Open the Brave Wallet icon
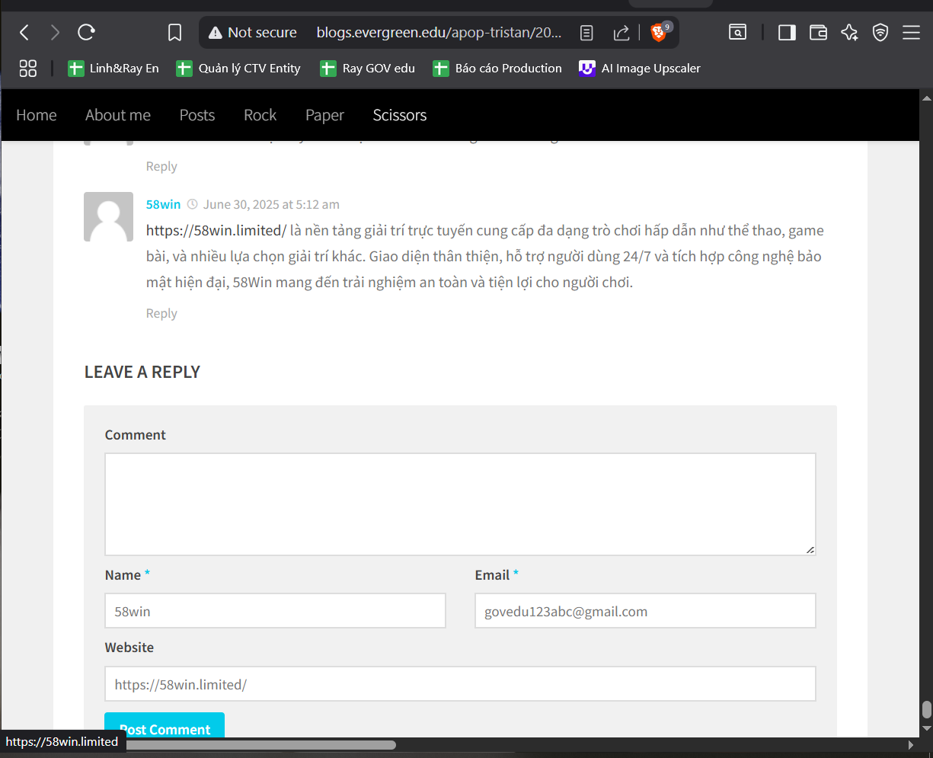Image resolution: width=933 pixels, height=758 pixels. (818, 32)
